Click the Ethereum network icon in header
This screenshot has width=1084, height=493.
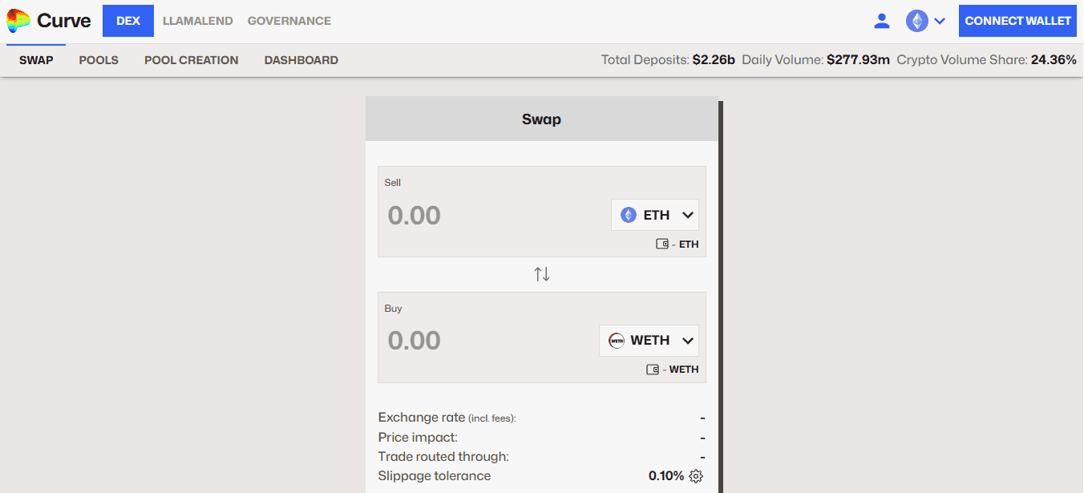[x=917, y=21]
